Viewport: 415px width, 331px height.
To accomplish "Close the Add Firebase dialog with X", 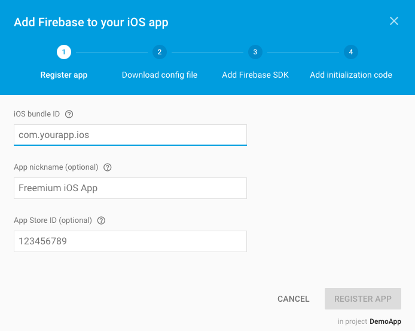I will tap(394, 22).
